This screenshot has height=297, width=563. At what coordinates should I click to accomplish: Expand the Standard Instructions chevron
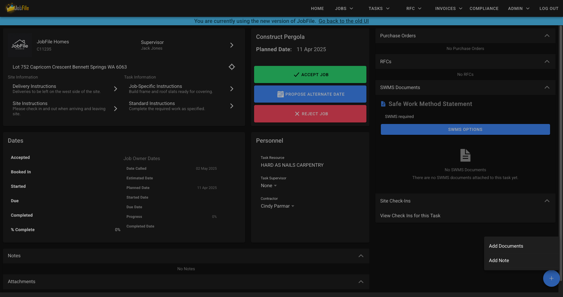(232, 106)
